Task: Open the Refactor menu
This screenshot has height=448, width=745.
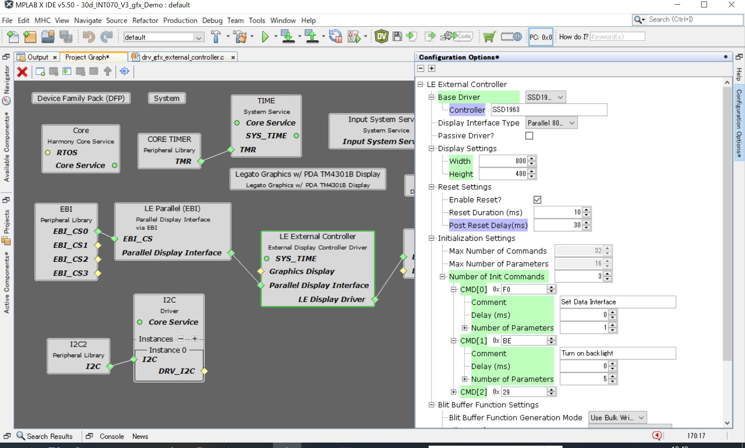Action: pyautogui.click(x=145, y=20)
